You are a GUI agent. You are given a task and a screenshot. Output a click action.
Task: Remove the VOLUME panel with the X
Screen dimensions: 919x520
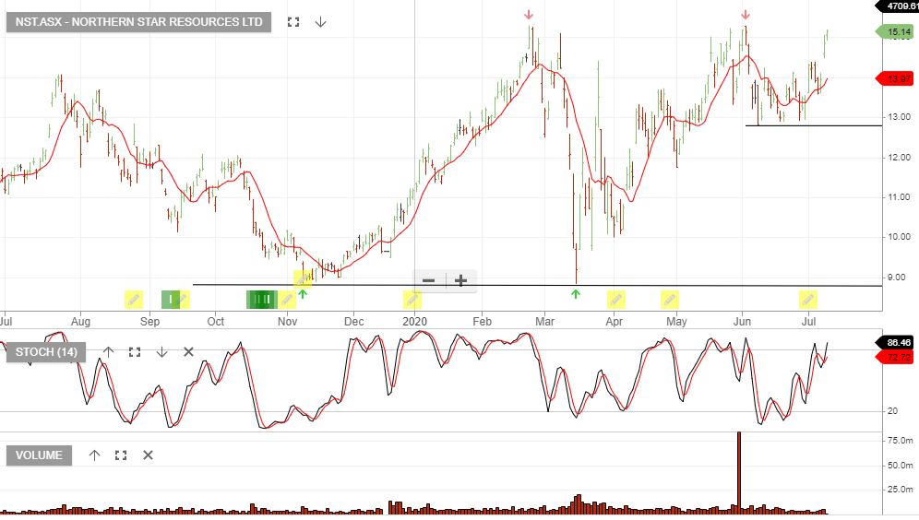[149, 455]
